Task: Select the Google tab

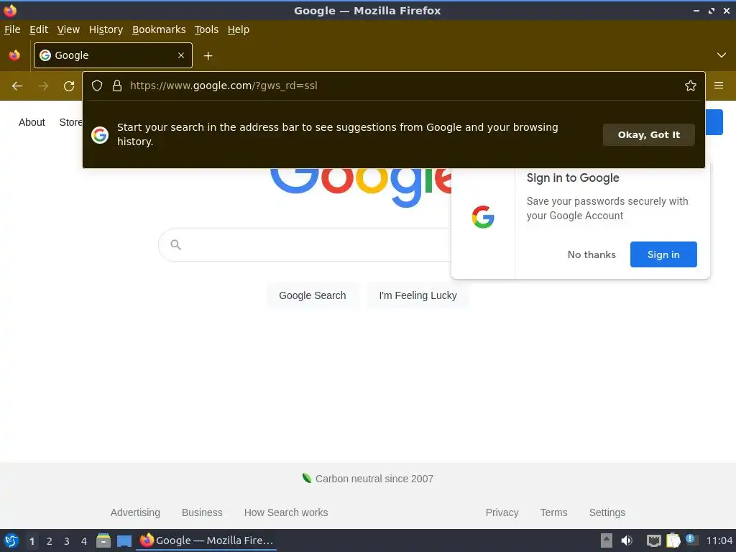Action: click(x=113, y=55)
